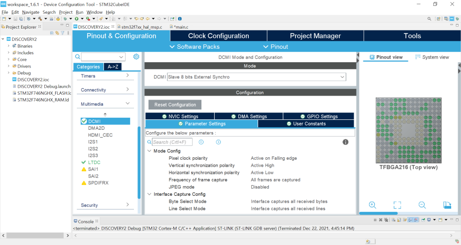Click the parameter info icon
The image size is (461, 245).
(345, 142)
